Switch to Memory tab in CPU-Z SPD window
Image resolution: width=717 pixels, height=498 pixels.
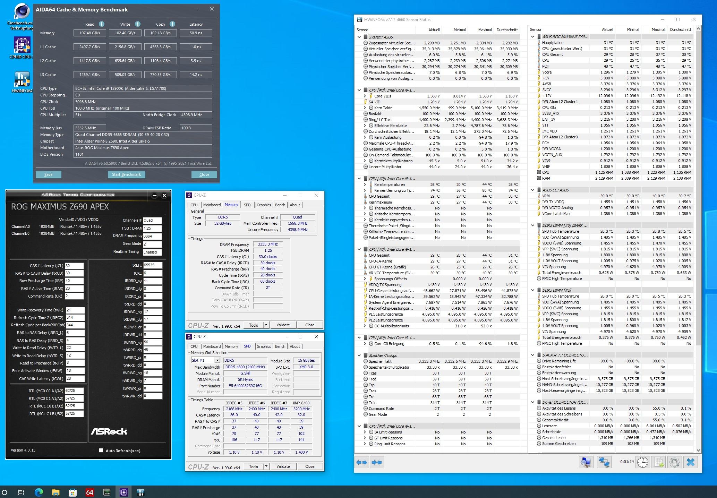coord(231,346)
